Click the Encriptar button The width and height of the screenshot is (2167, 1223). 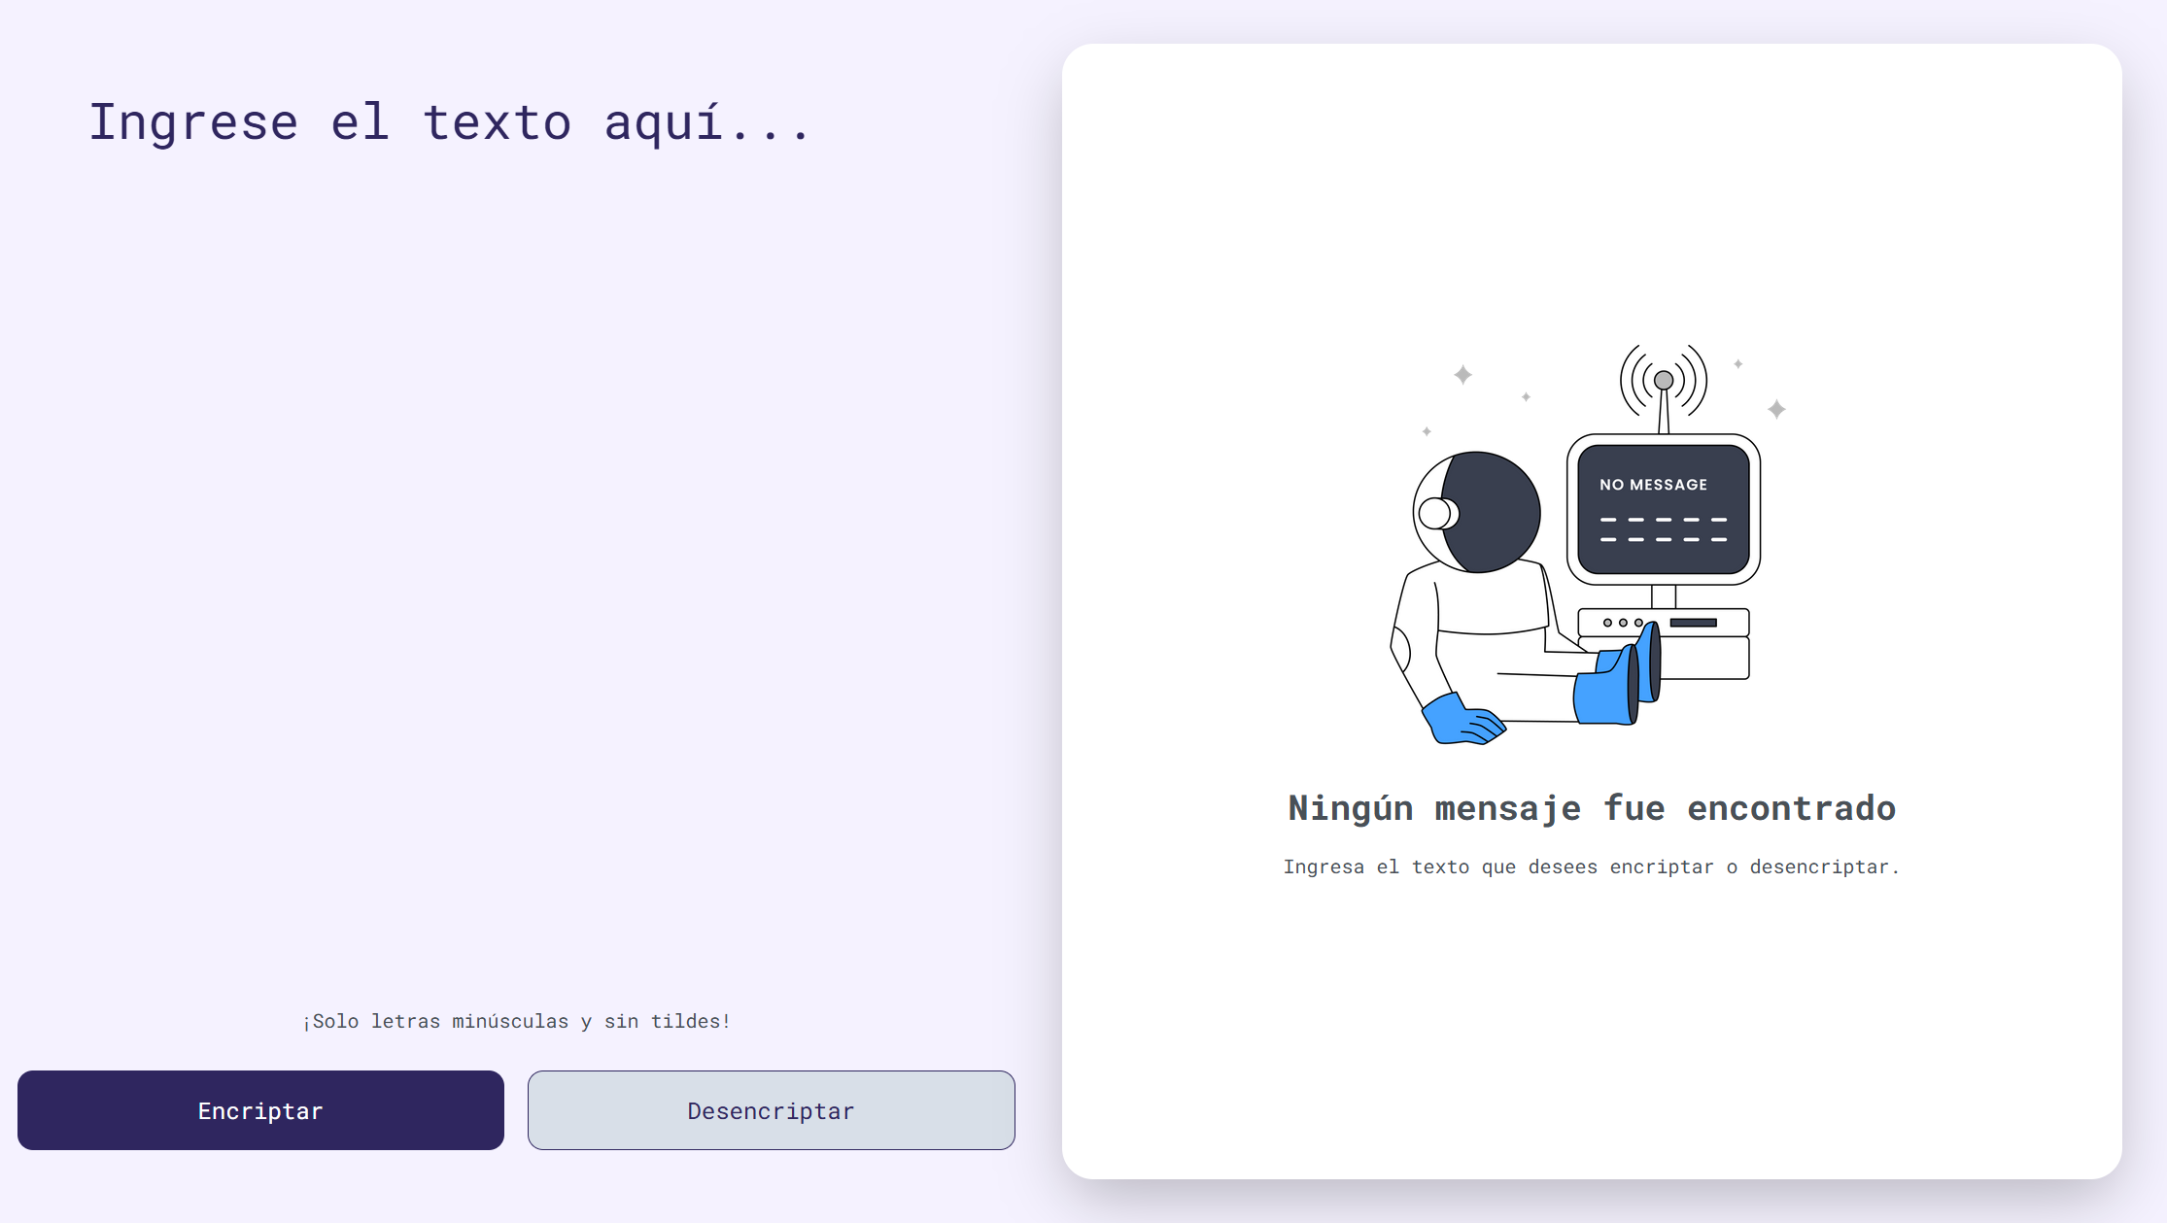click(x=260, y=1110)
